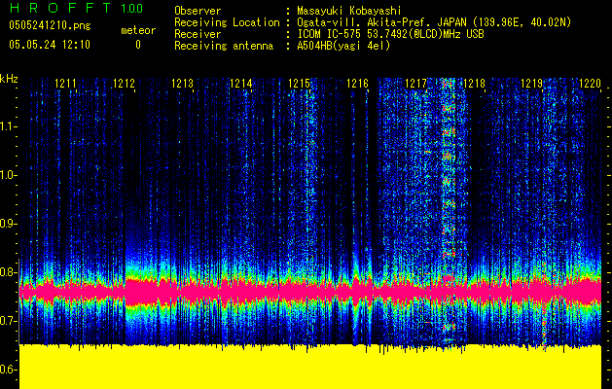This screenshot has height=389, width=612.
Task: Click observer name Masayuki Kobayashi
Action: [349, 11]
